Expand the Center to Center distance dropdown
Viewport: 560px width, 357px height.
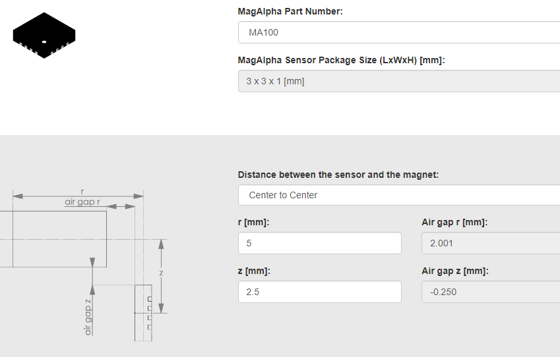point(399,195)
